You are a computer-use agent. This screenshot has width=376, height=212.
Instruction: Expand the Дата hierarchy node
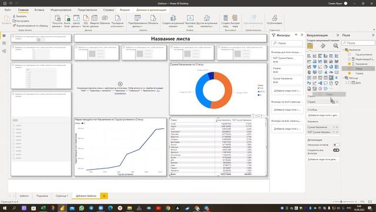pyautogui.click(x=346, y=82)
